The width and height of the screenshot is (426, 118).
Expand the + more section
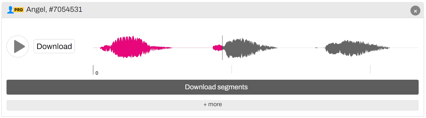coord(213,105)
